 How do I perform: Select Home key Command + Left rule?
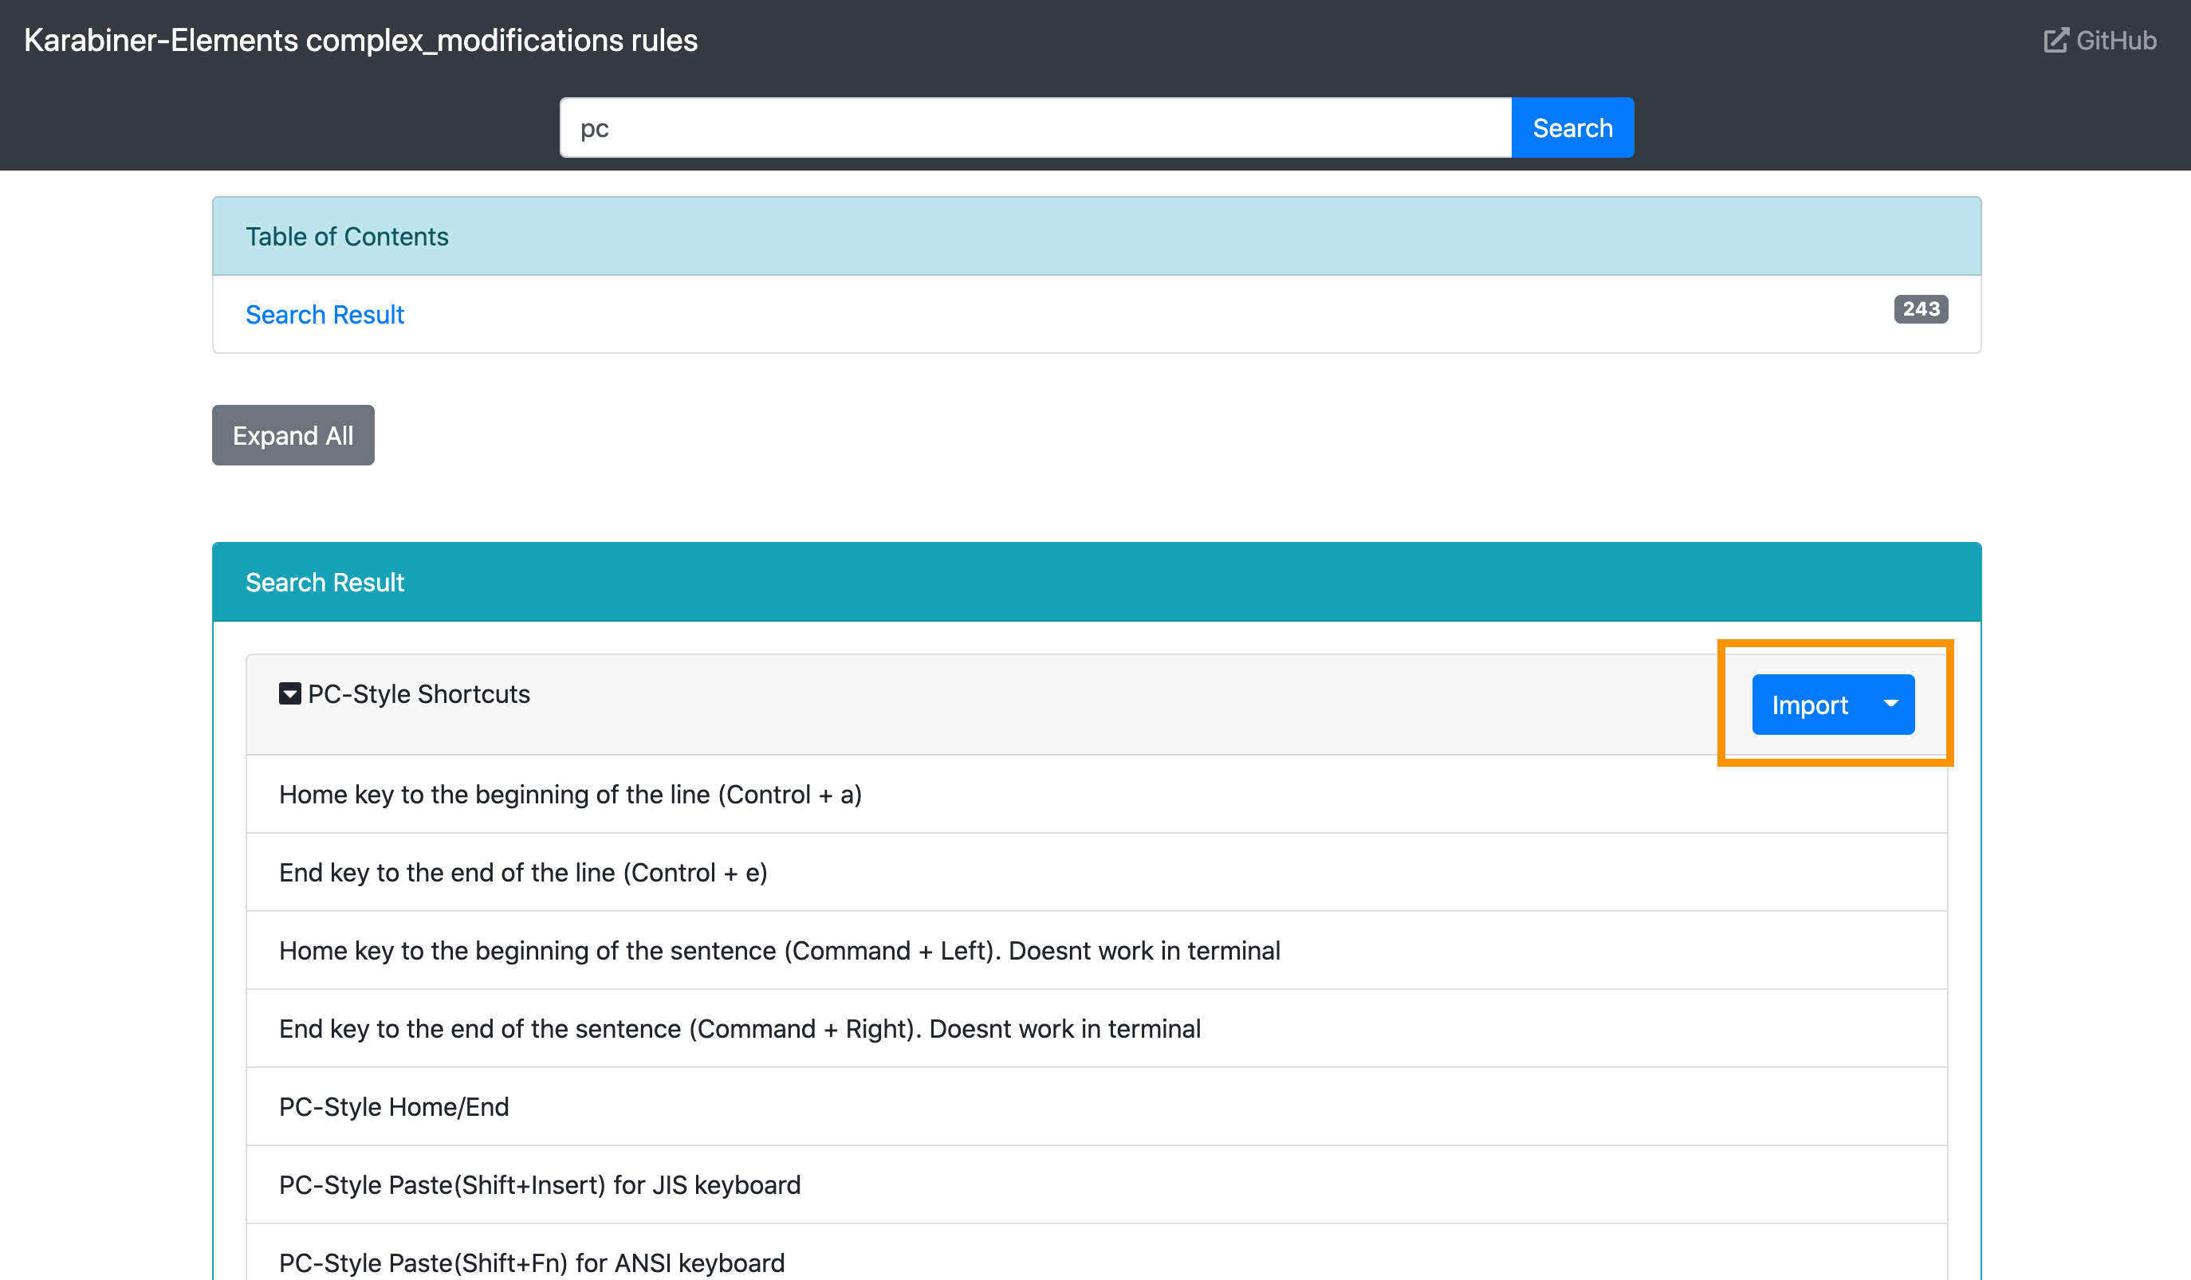(778, 951)
